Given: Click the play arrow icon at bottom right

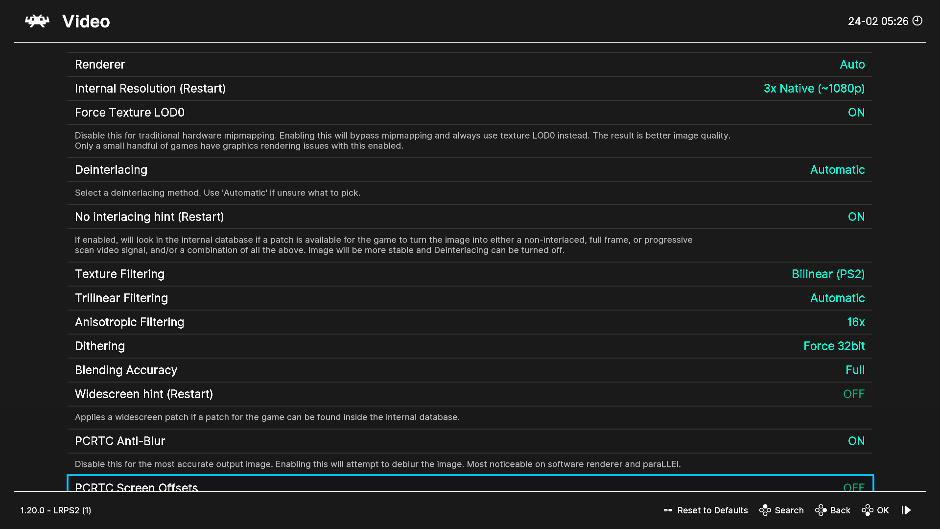Looking at the screenshot, I should tap(906, 510).
